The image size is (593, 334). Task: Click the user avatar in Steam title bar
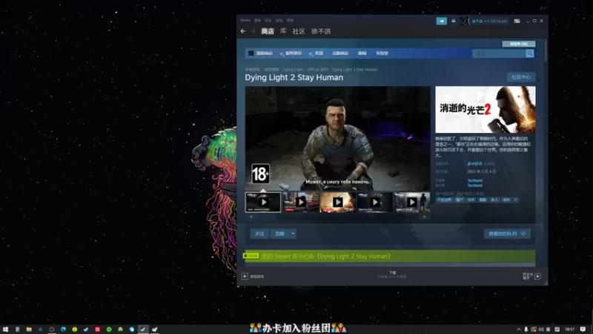point(465,22)
